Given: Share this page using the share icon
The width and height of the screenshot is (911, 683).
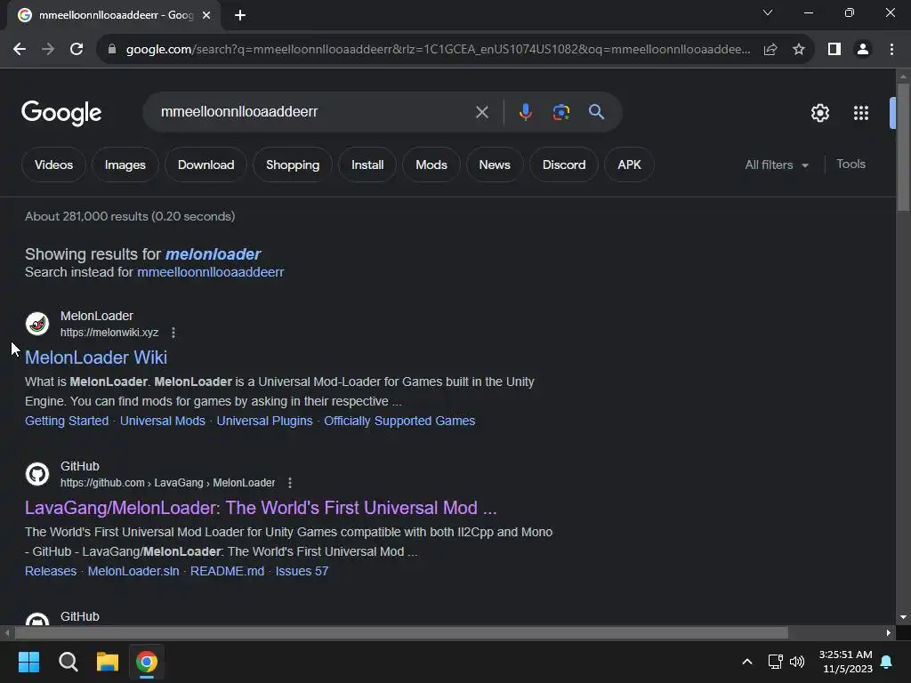Looking at the screenshot, I should [x=770, y=50].
